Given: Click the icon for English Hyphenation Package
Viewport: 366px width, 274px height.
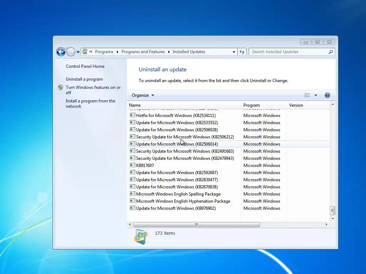Looking at the screenshot, I should click(133, 201).
